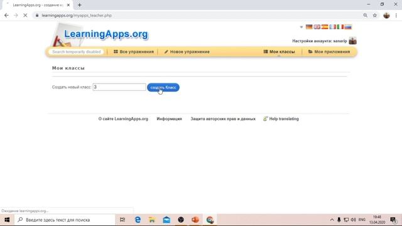Open the taskbar clock and date

pyautogui.click(x=377, y=220)
